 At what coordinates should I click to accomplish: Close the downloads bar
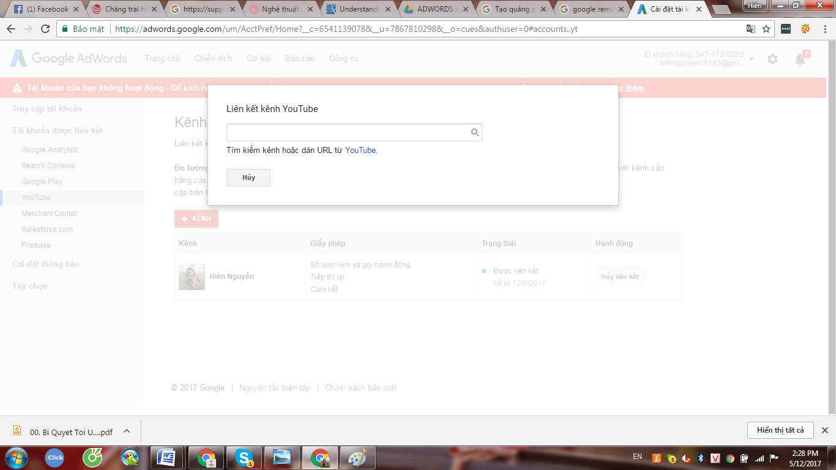pyautogui.click(x=824, y=430)
